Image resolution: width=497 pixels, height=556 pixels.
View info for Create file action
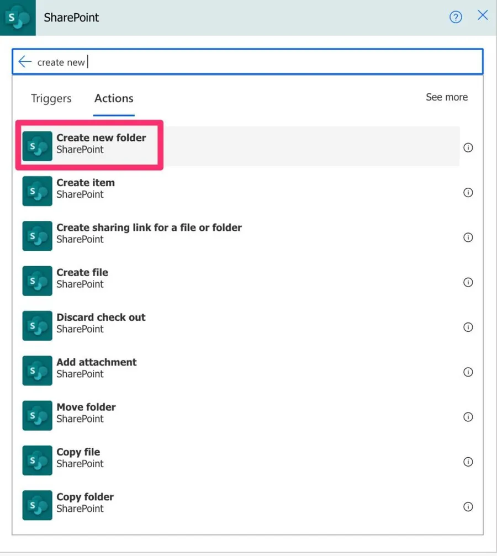[x=468, y=282]
